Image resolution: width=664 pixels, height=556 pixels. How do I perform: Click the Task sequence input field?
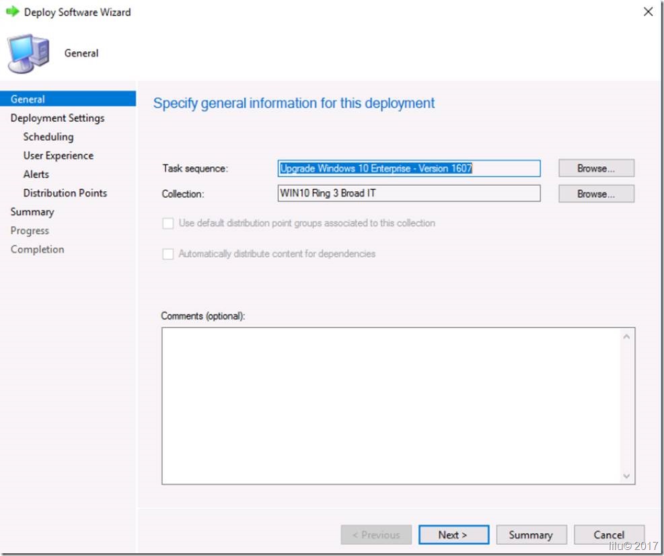409,168
